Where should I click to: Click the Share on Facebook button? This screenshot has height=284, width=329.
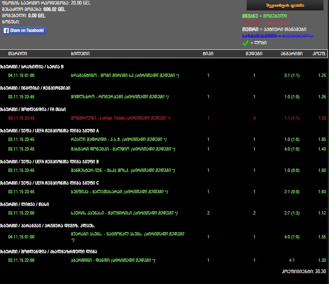pyautogui.click(x=24, y=31)
